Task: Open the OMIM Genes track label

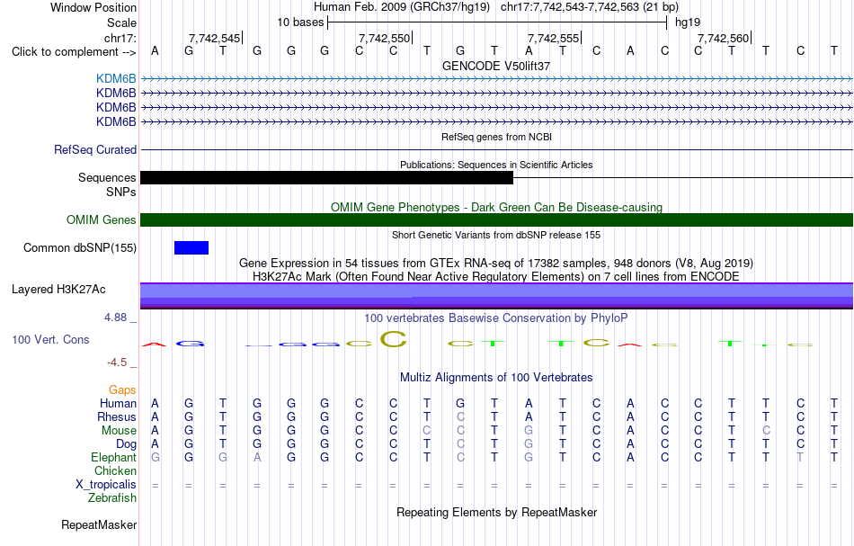Action: point(102,220)
